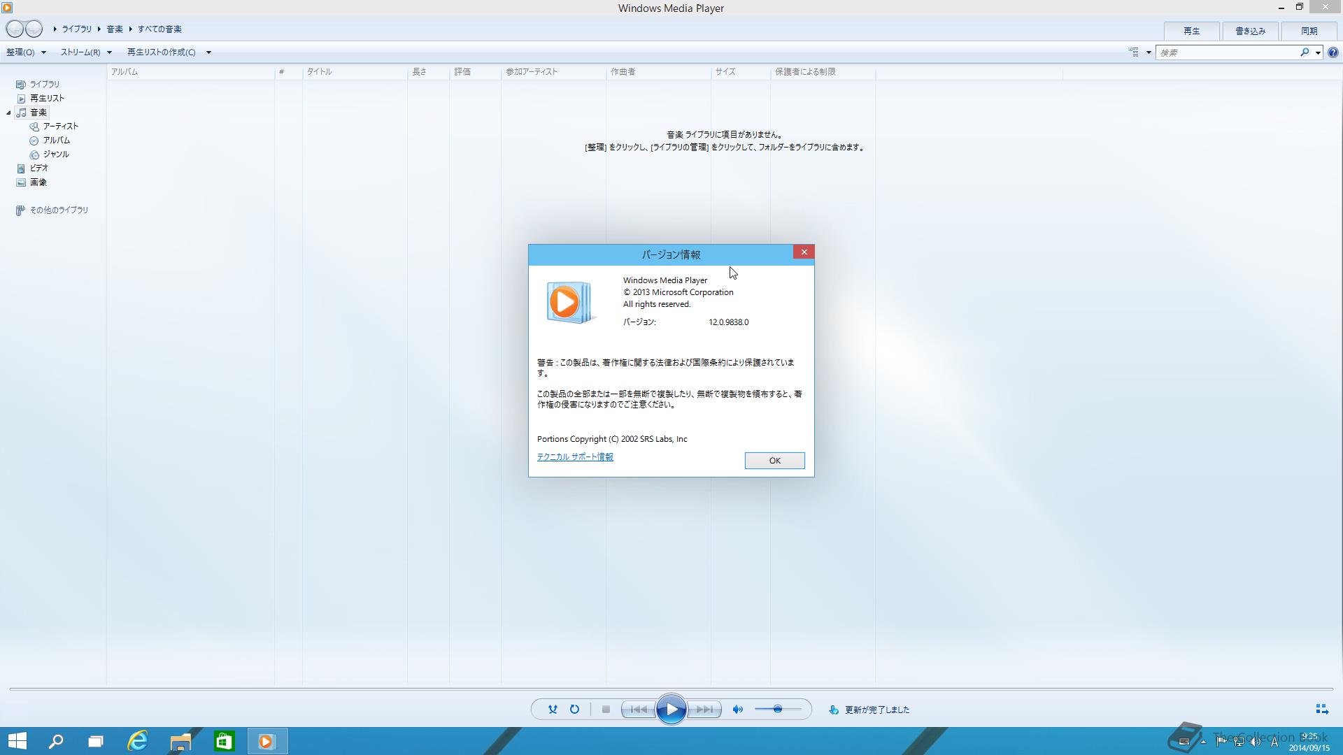
Task: Switch to Now Playing mode icon
Action: click(x=1321, y=710)
